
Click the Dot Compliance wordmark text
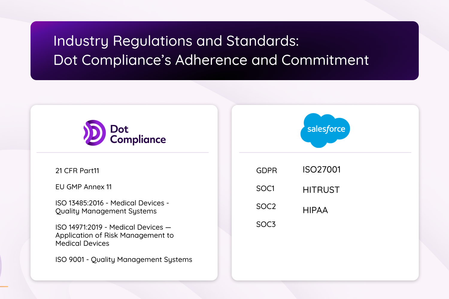(138, 135)
